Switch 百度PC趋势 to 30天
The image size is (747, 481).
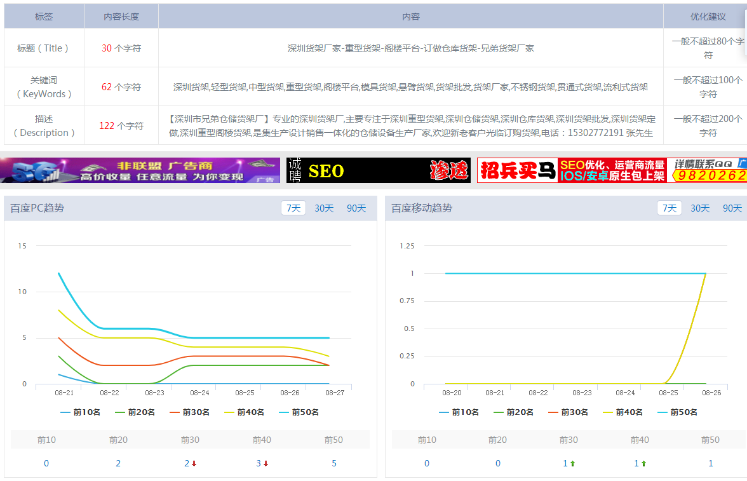pyautogui.click(x=324, y=208)
